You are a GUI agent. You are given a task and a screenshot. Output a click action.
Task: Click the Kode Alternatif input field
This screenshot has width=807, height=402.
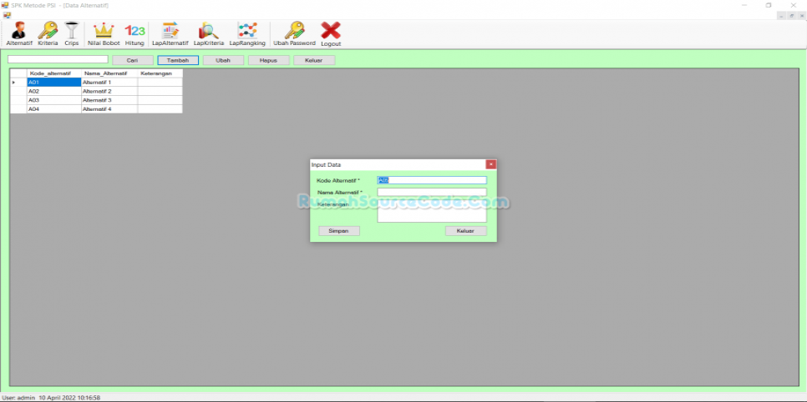pos(431,180)
